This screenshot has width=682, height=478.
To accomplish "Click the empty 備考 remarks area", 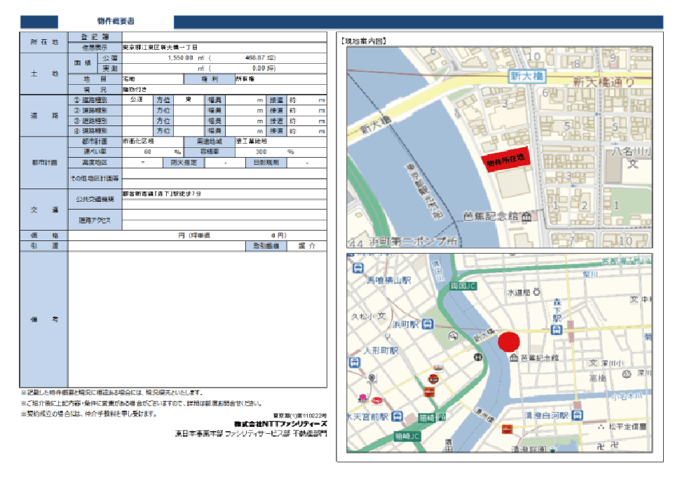I will click(x=197, y=319).
